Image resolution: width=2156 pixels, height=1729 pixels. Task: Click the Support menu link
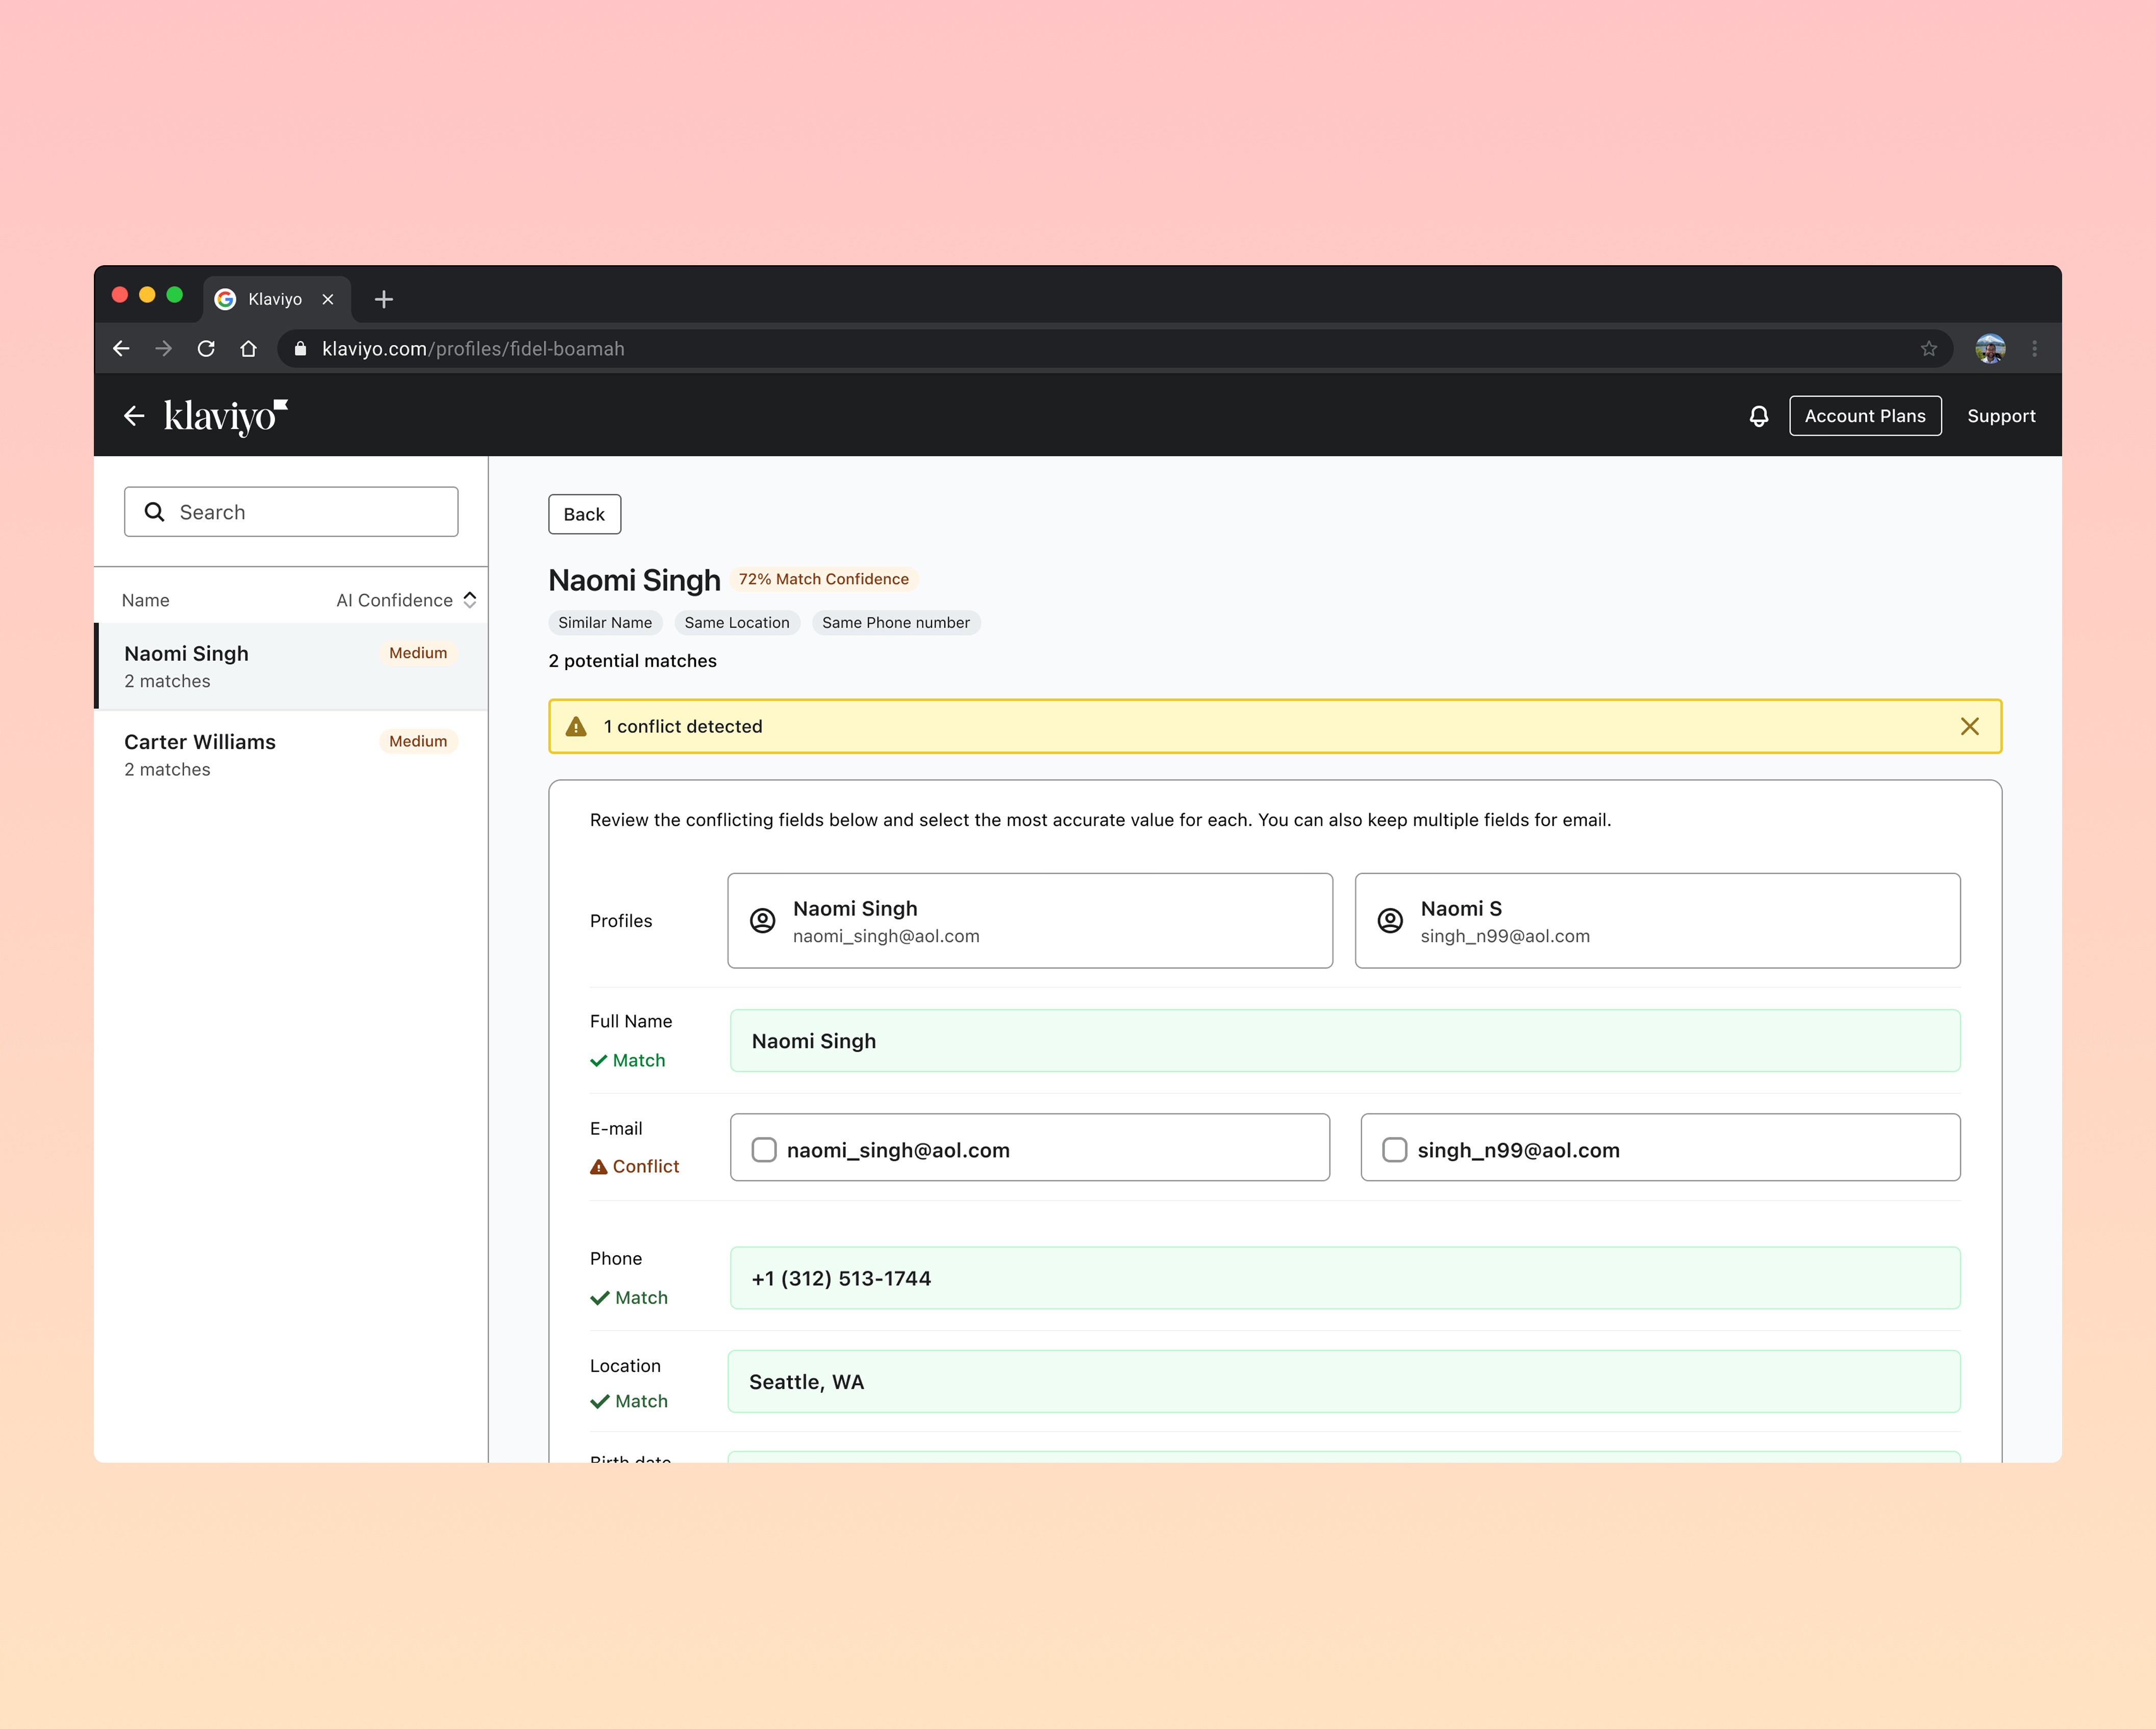[x=2000, y=416]
